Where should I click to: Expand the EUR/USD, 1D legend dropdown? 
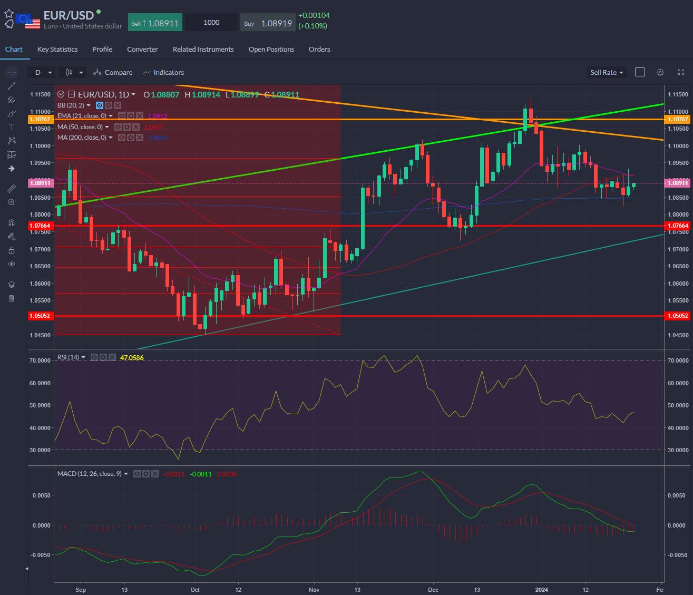click(133, 95)
